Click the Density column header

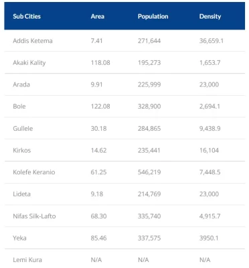[x=210, y=16]
